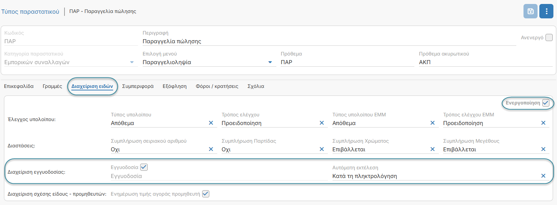Click the ΠΑΡ - Παραγγελία πώλησης title

[103, 11]
